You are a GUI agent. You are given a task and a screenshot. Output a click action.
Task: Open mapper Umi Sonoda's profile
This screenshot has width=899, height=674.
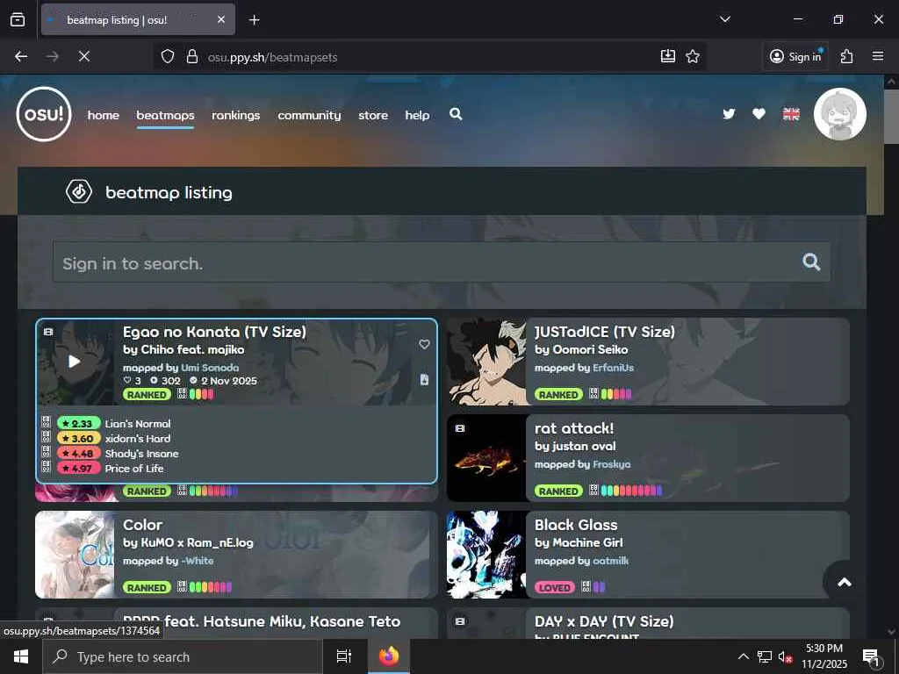[x=210, y=368]
